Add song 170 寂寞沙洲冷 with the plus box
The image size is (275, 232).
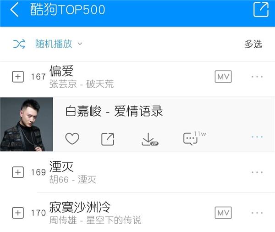click(x=18, y=213)
